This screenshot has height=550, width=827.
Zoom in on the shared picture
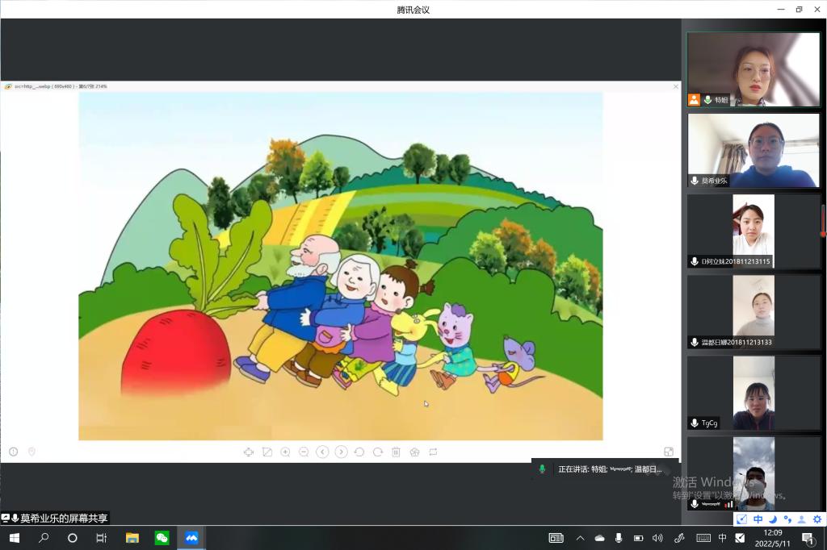(285, 452)
